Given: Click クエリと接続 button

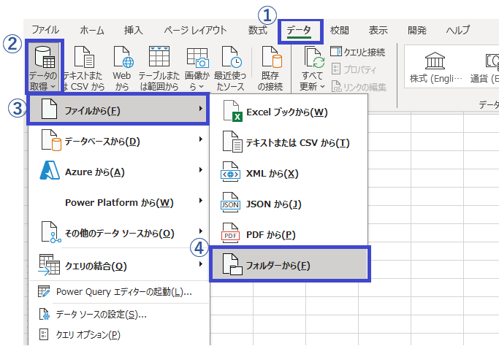Looking at the screenshot, I should [x=358, y=53].
